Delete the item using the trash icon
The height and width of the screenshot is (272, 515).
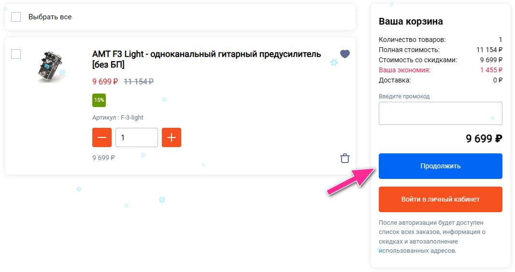344,158
